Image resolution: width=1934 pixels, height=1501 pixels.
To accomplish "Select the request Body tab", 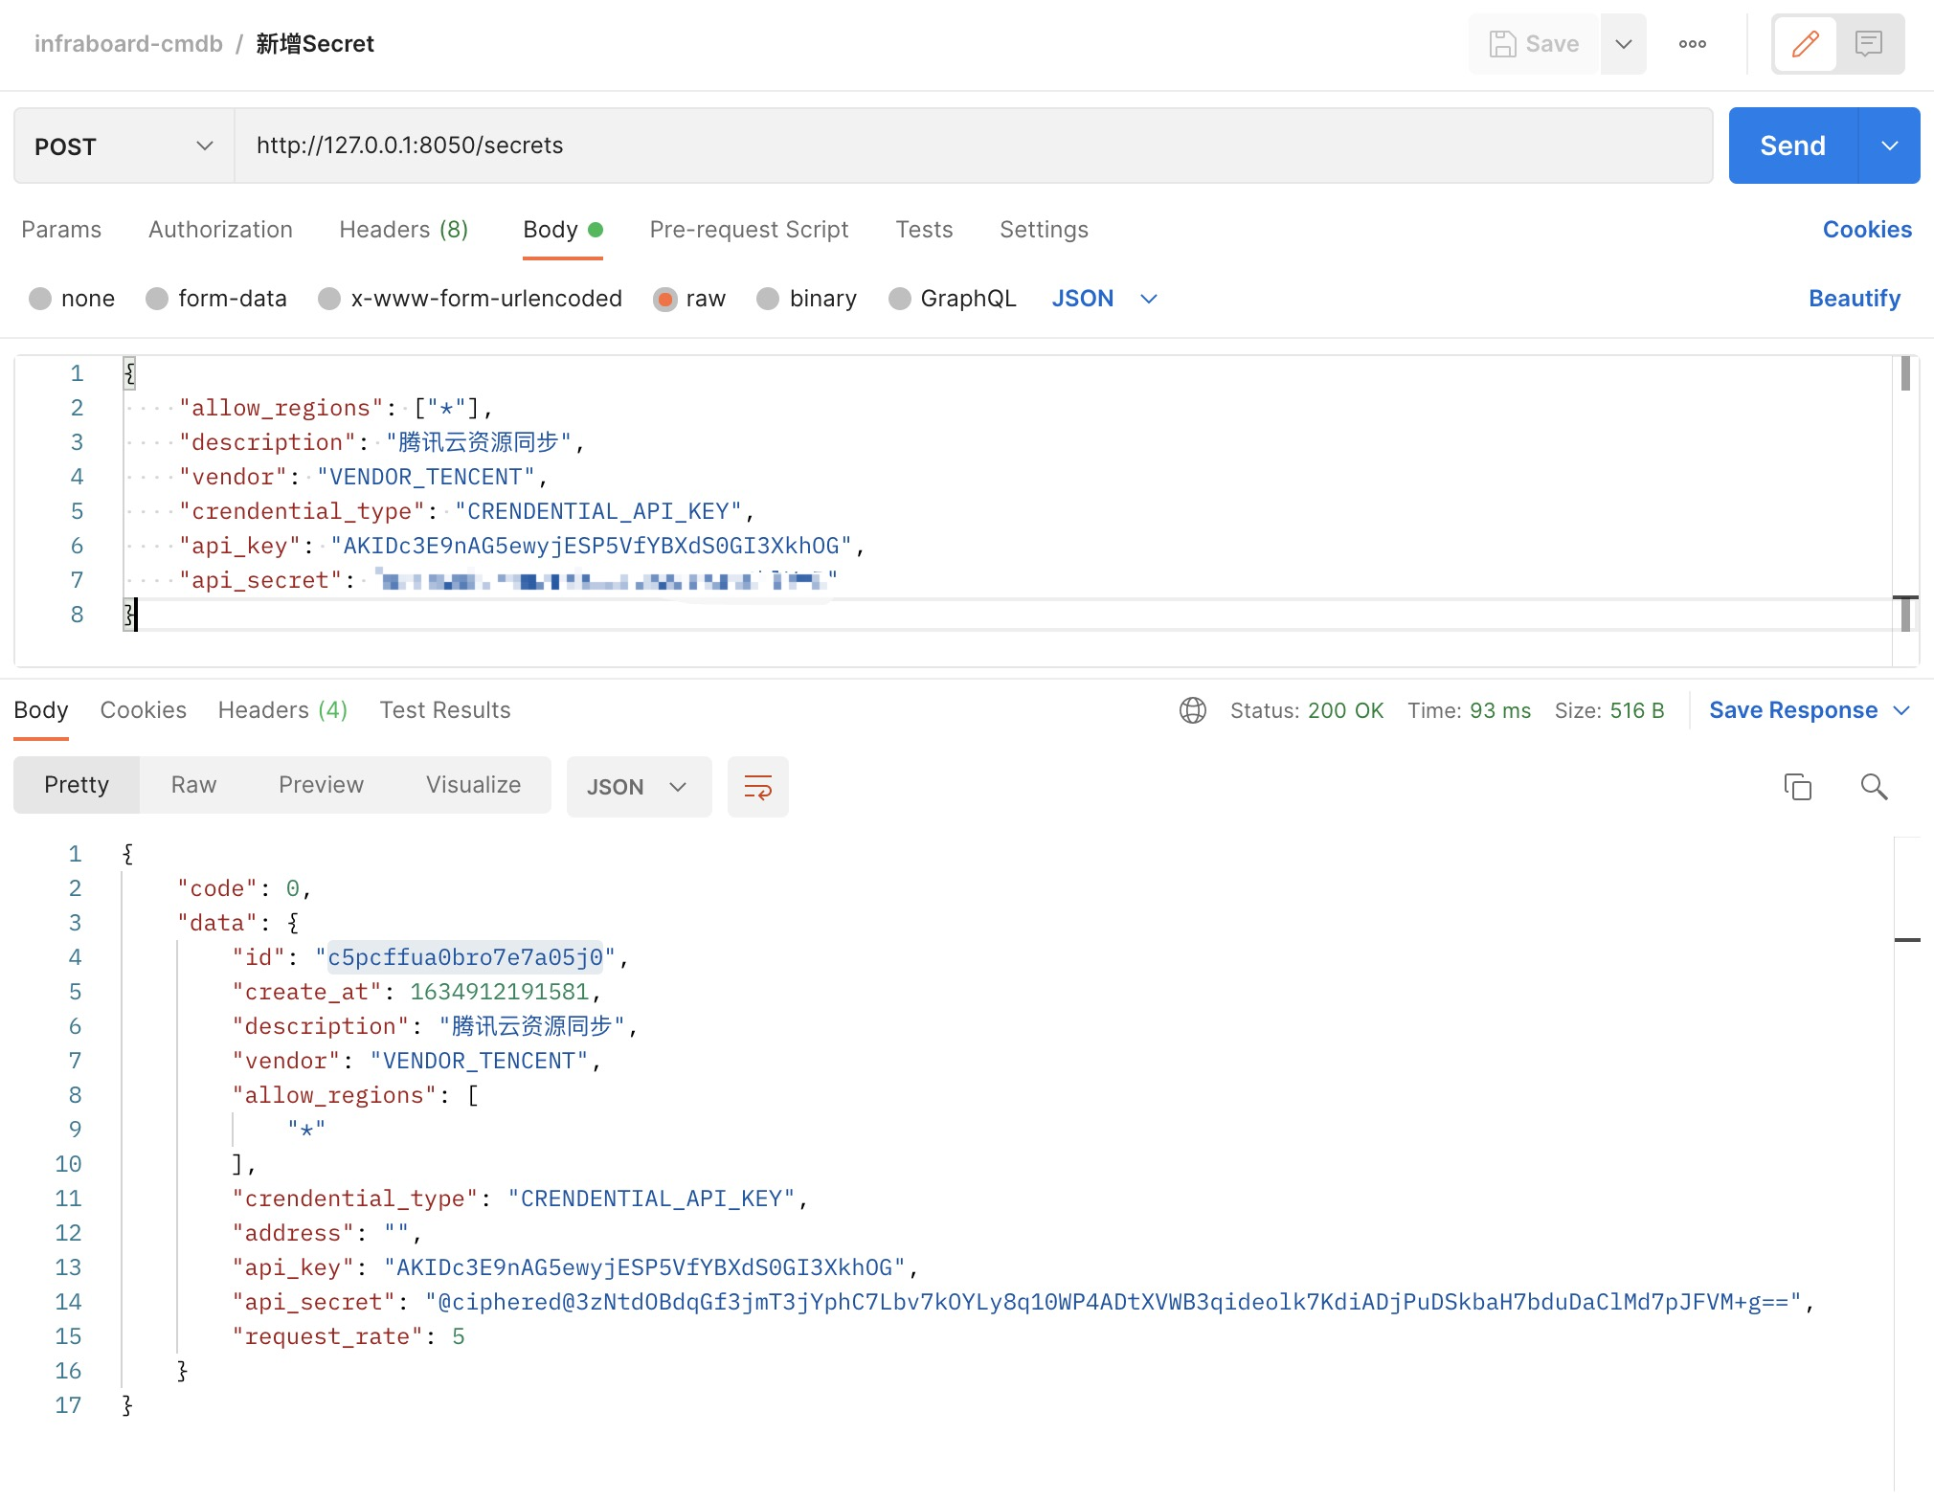I will 563,230.
